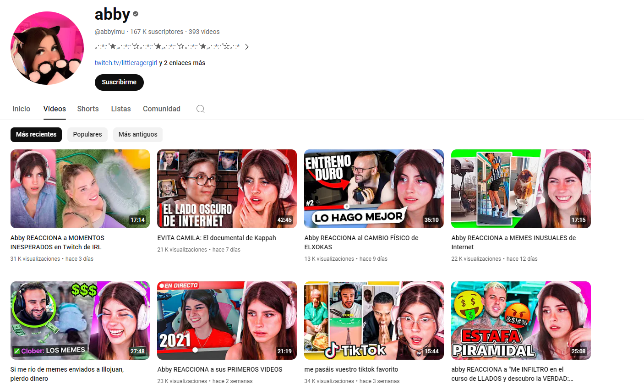Open the Shorts tab
The height and width of the screenshot is (384, 644).
[88, 109]
